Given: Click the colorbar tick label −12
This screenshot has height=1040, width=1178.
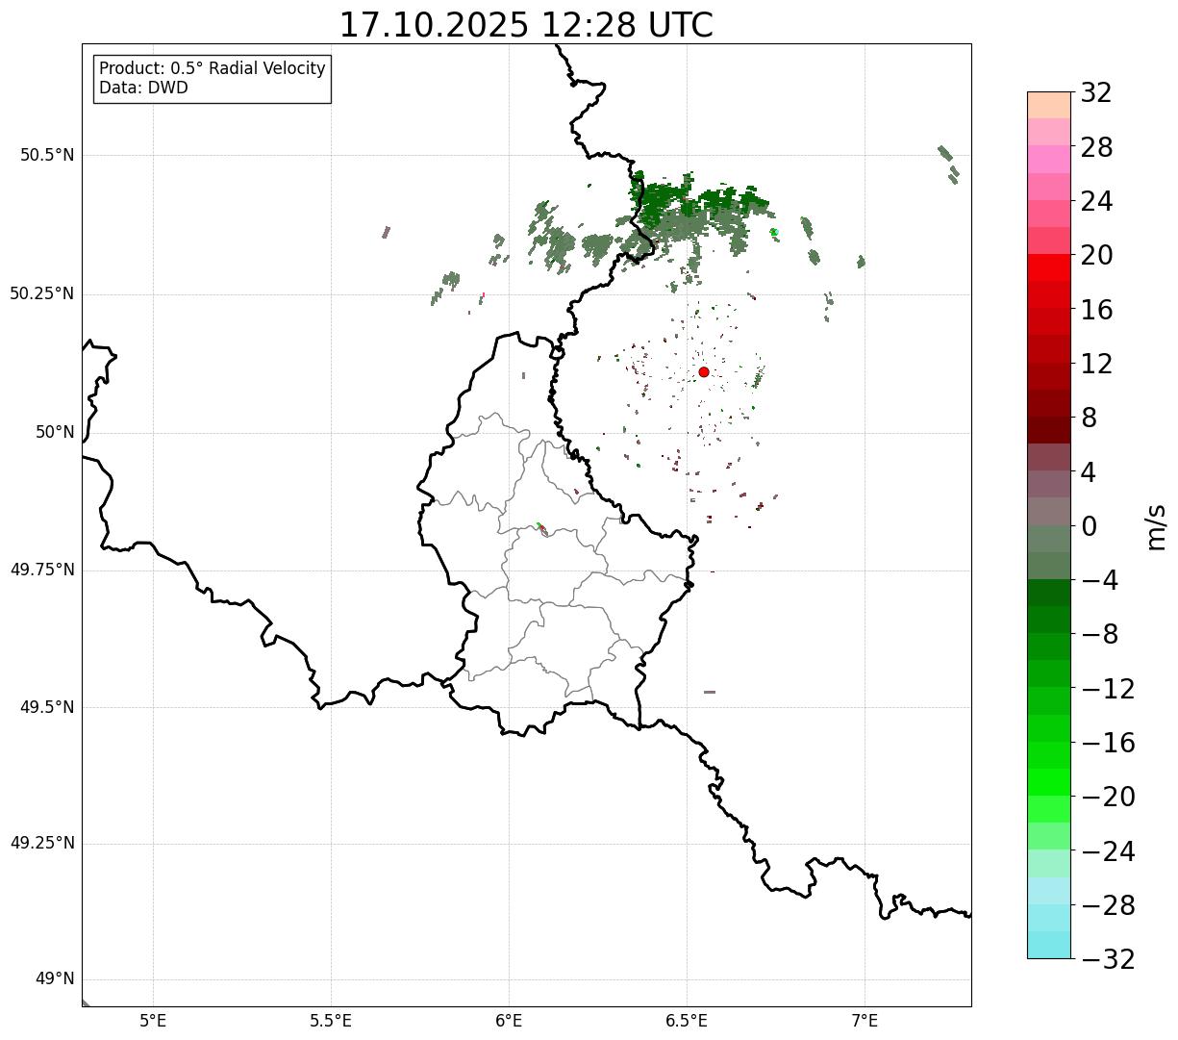Looking at the screenshot, I should [x=1108, y=689].
